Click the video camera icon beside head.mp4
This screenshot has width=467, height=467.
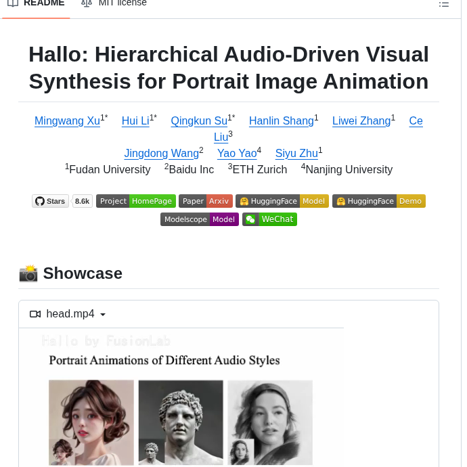(35, 314)
